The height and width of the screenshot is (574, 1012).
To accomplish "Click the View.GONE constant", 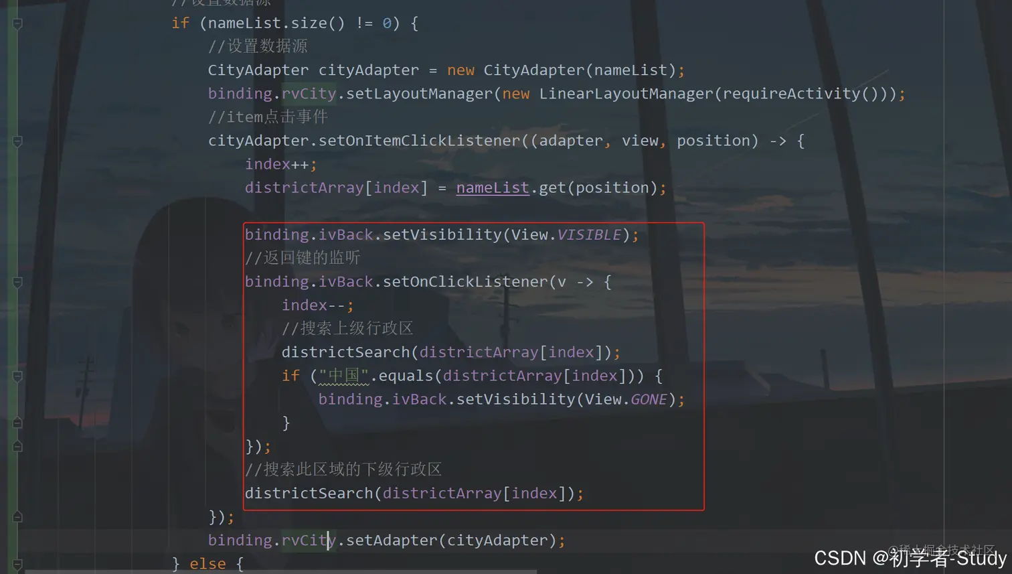I will tap(626, 399).
